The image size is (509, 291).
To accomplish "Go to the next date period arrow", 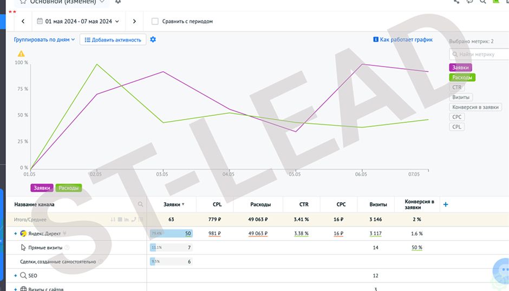I will (134, 22).
